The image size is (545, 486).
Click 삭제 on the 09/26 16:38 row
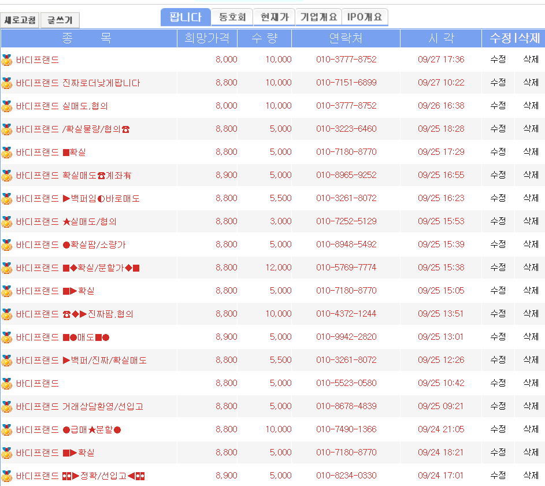point(531,106)
